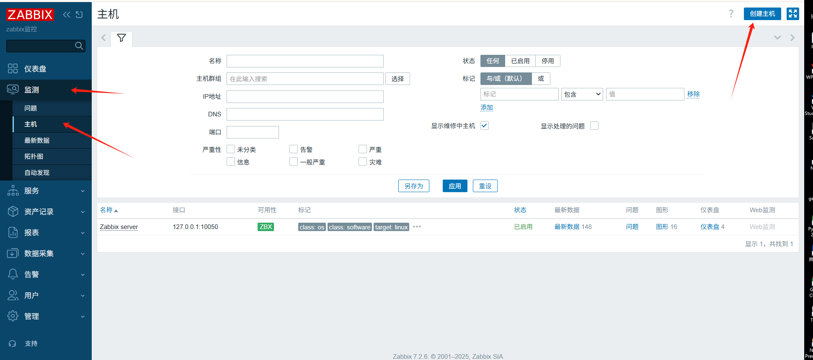Enable 显示处理的问题 checkbox

click(594, 126)
